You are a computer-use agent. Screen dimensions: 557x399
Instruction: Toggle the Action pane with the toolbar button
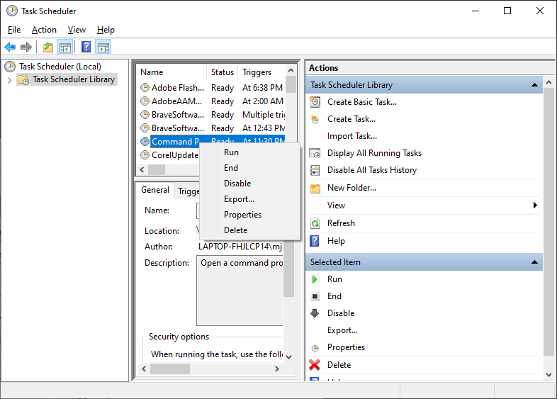click(103, 47)
